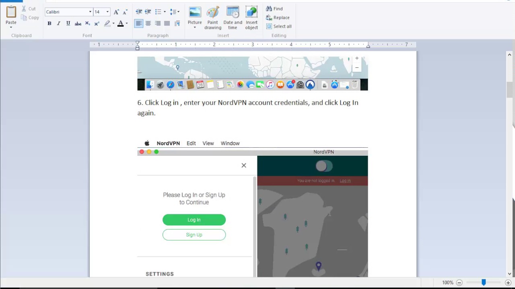Image resolution: width=515 pixels, height=289 pixels.
Task: Toggle bold formatting
Action: point(49,24)
